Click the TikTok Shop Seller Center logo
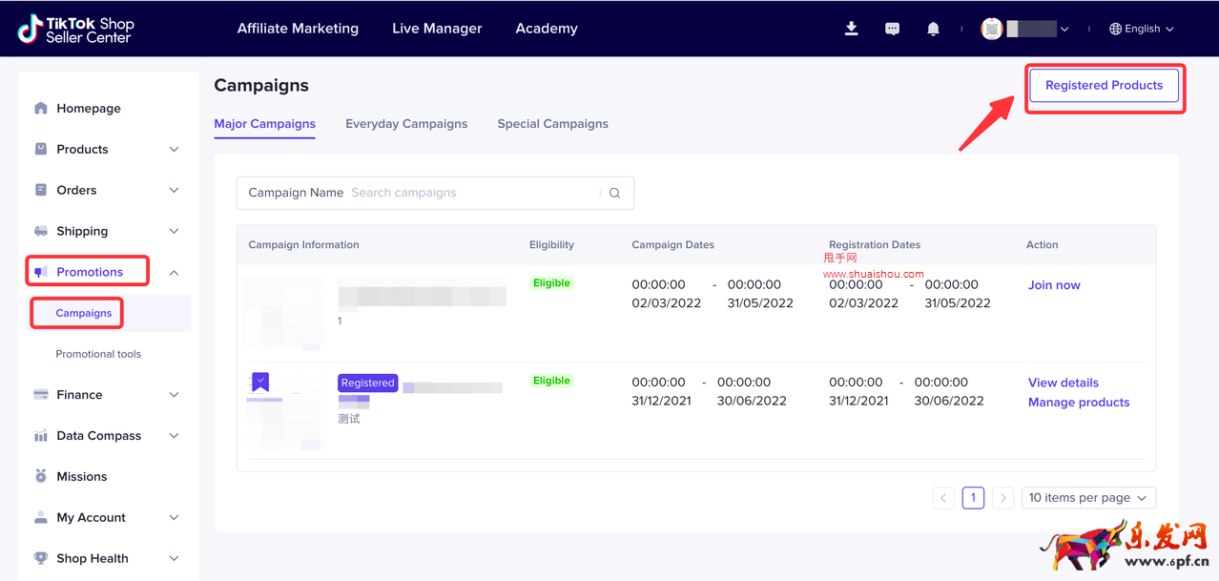Viewport: 1219px width, 581px height. tap(76, 29)
